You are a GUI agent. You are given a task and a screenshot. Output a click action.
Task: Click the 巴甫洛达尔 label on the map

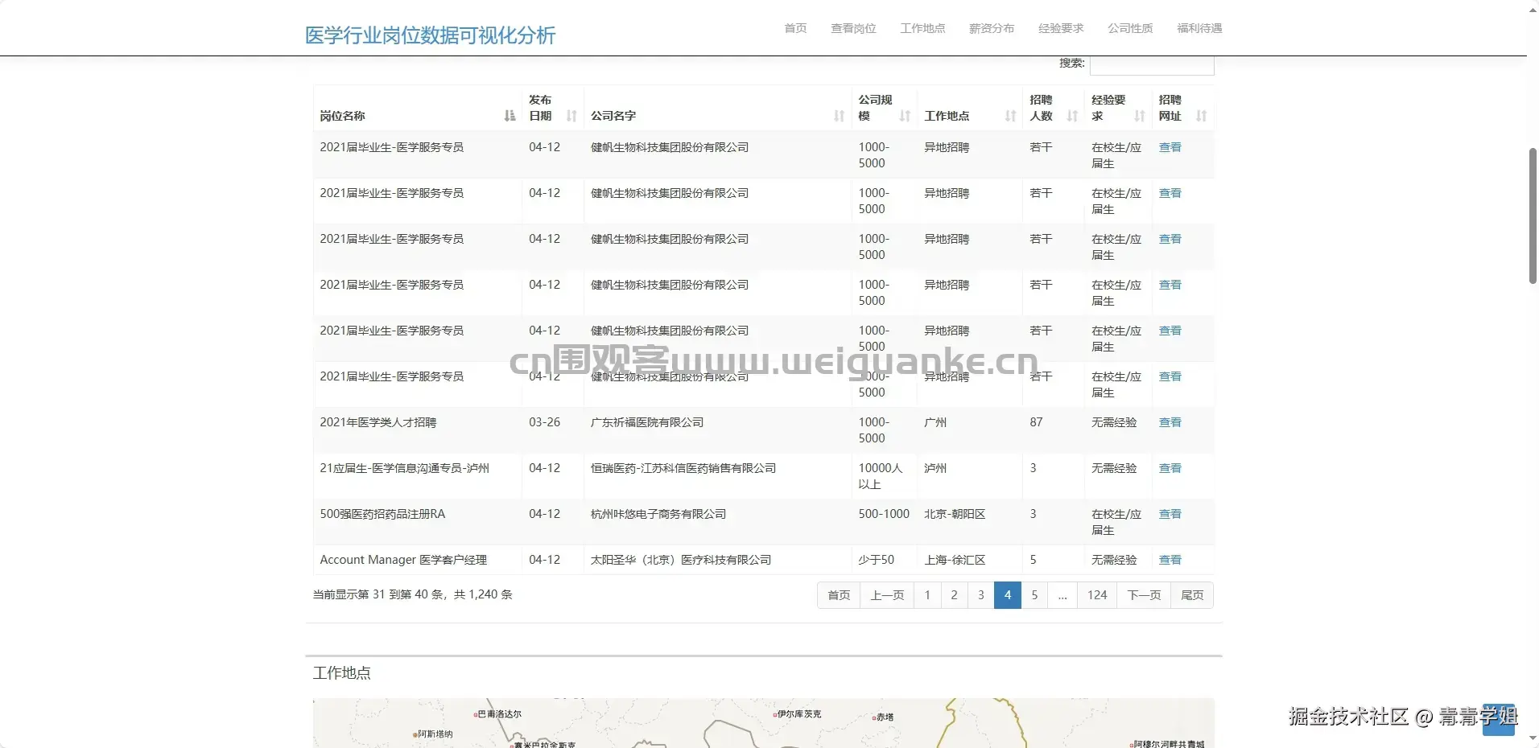coord(500,714)
